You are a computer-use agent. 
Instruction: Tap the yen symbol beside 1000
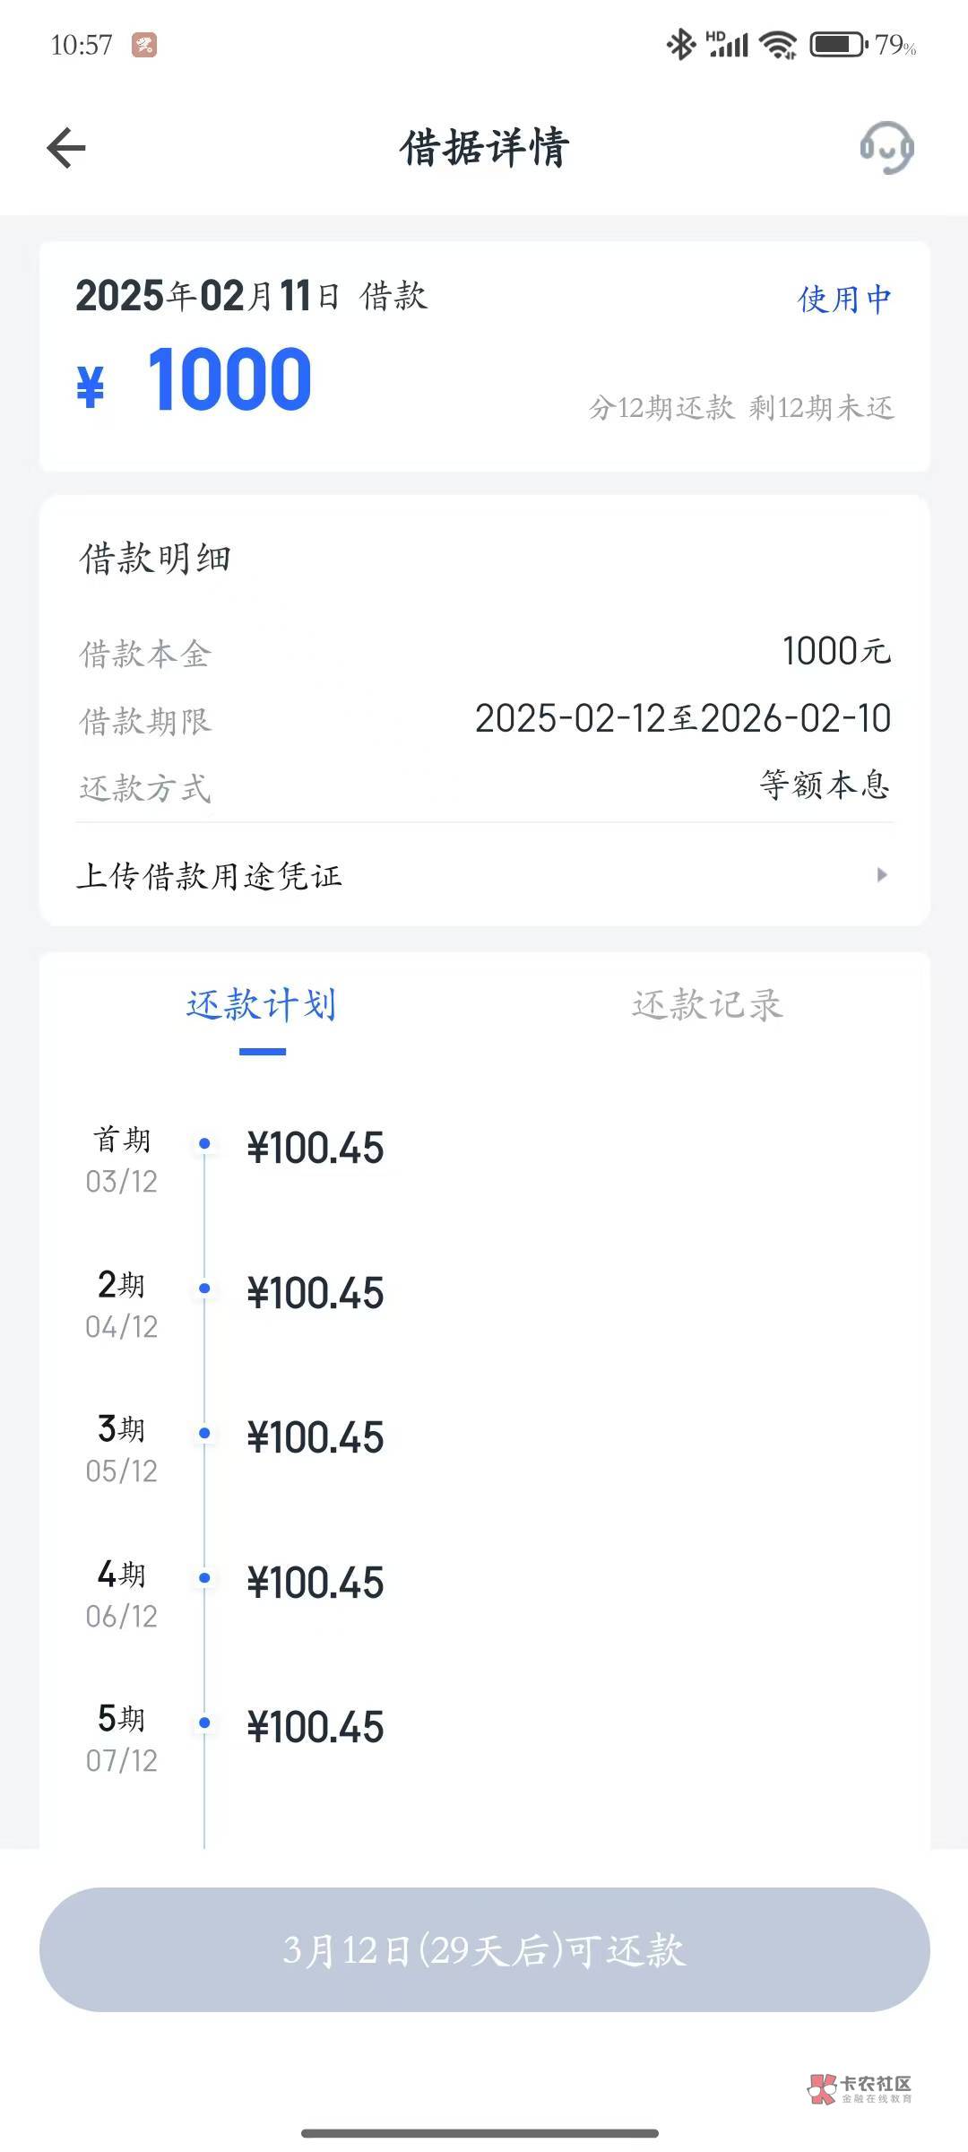coord(91,386)
